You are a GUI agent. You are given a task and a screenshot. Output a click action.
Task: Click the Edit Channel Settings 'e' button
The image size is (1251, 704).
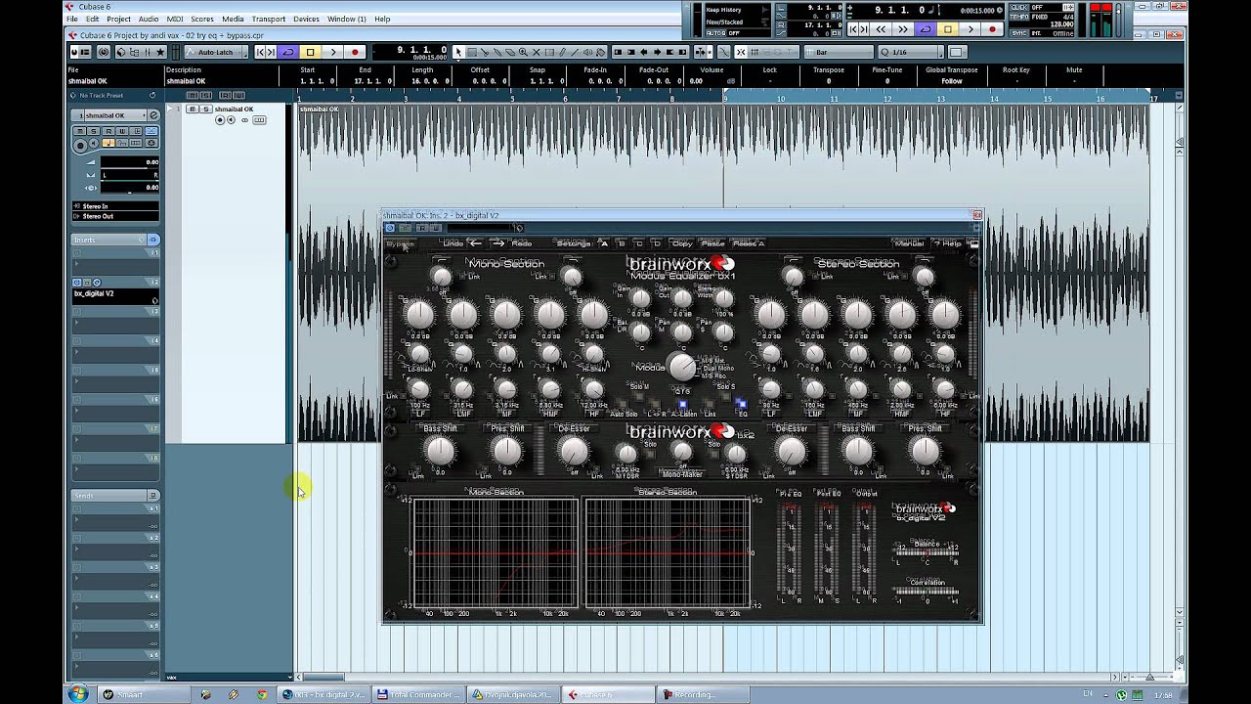[x=153, y=115]
